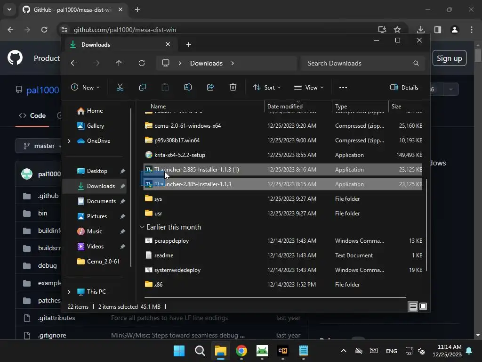The image size is (482, 362).
Task: Refresh the Downloads folder view
Action: coord(141,63)
